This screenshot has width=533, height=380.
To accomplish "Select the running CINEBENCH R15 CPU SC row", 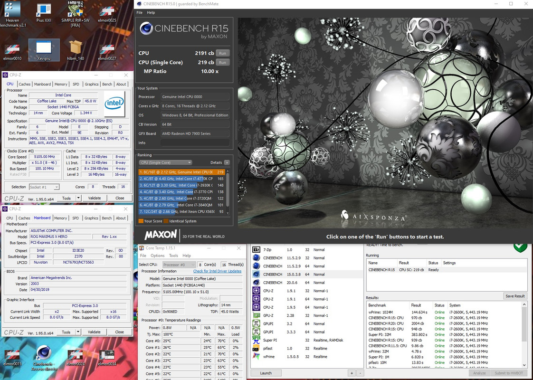I will point(447,269).
